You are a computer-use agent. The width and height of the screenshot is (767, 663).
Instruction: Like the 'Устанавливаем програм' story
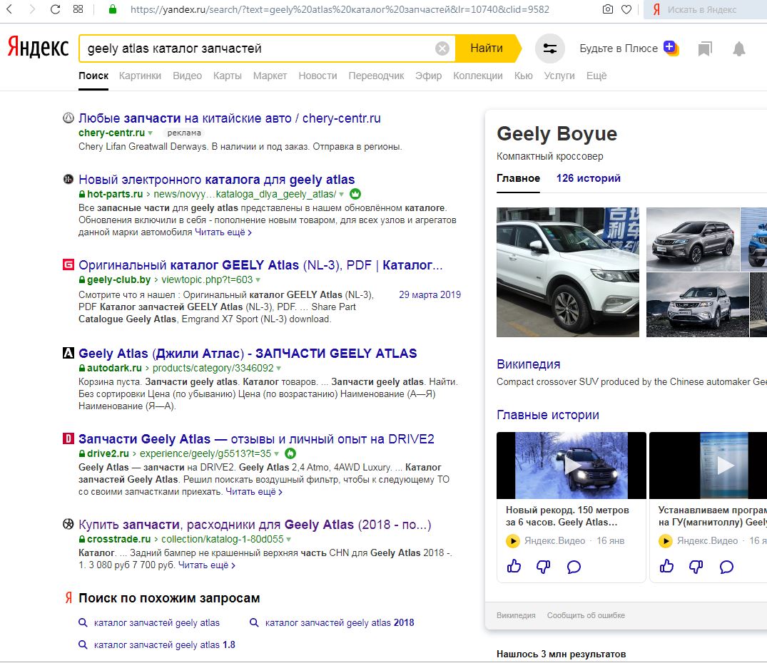click(x=666, y=566)
